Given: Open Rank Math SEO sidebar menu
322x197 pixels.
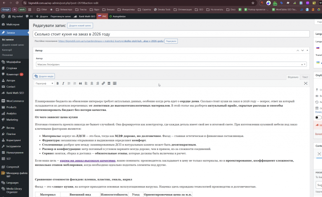Looking at the screenshot, I should click(14, 93).
